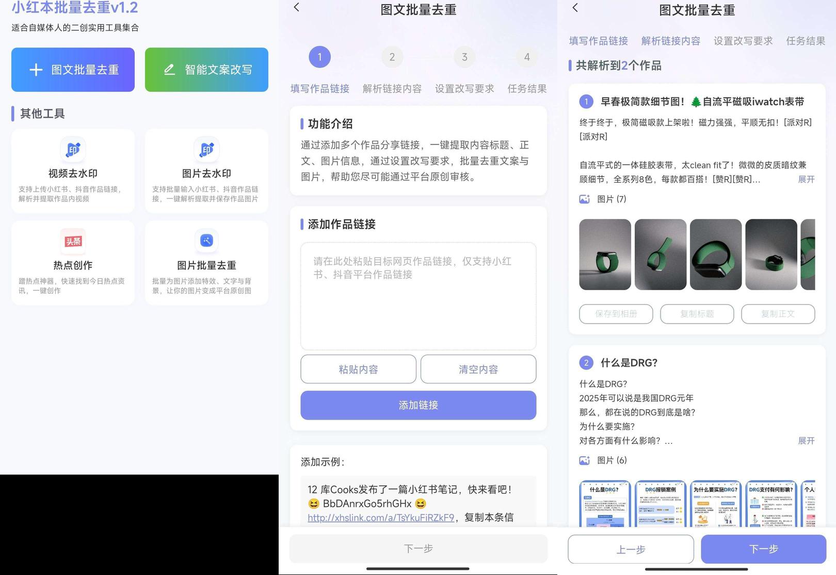Open the 图片去水印 tool icon
The height and width of the screenshot is (575, 836).
[206, 150]
